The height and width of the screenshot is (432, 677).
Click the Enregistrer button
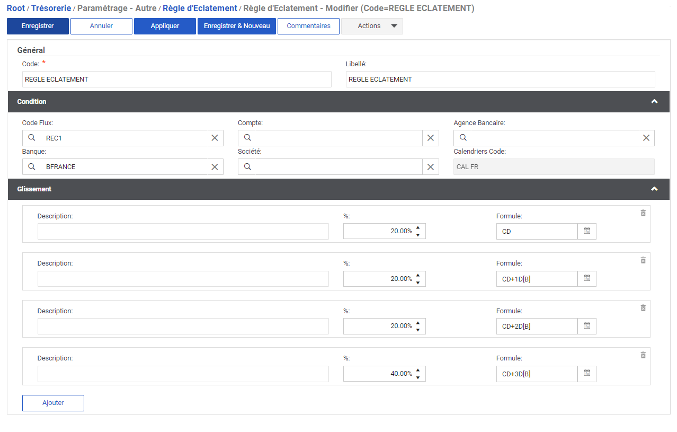pos(38,26)
